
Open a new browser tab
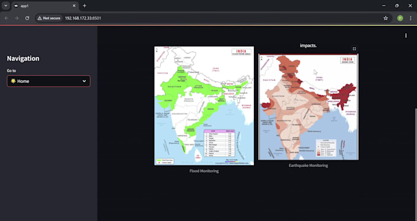point(85,6)
